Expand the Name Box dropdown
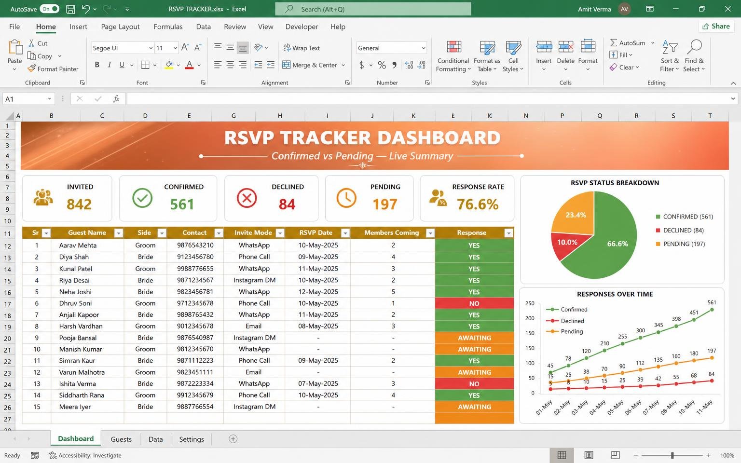The width and height of the screenshot is (741, 463). tap(49, 99)
